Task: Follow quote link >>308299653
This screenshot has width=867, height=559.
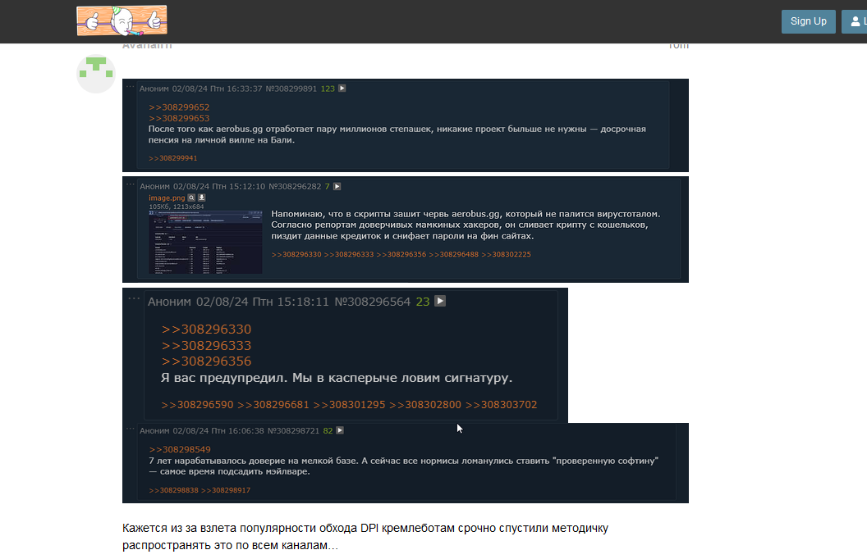Action: tap(179, 118)
